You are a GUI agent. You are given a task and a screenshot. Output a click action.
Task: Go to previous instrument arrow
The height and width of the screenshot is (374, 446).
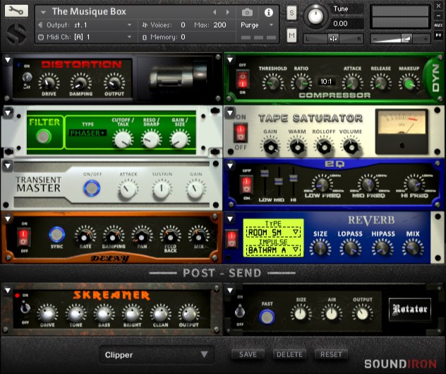(x=215, y=12)
